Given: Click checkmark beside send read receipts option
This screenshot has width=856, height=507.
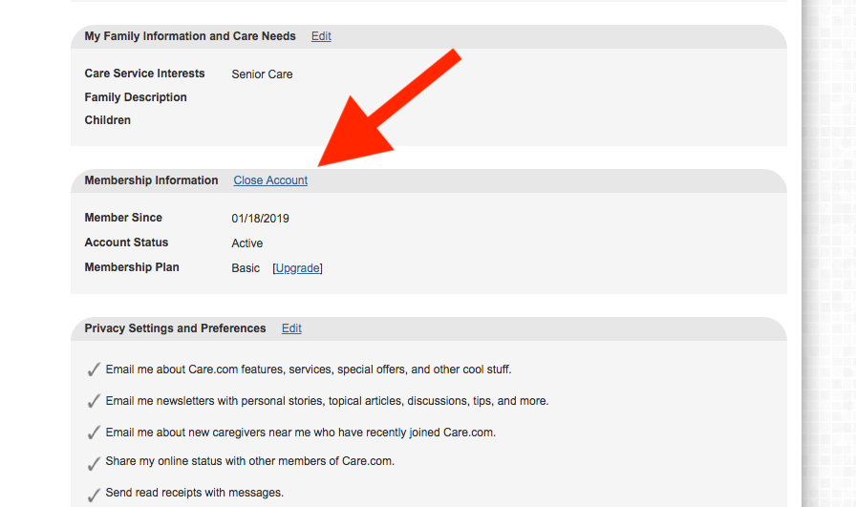Looking at the screenshot, I should click(x=94, y=495).
